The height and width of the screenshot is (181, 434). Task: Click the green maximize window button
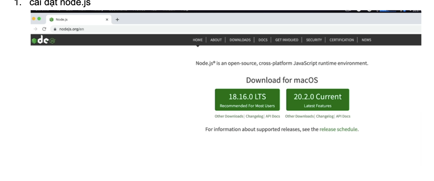(x=39, y=19)
